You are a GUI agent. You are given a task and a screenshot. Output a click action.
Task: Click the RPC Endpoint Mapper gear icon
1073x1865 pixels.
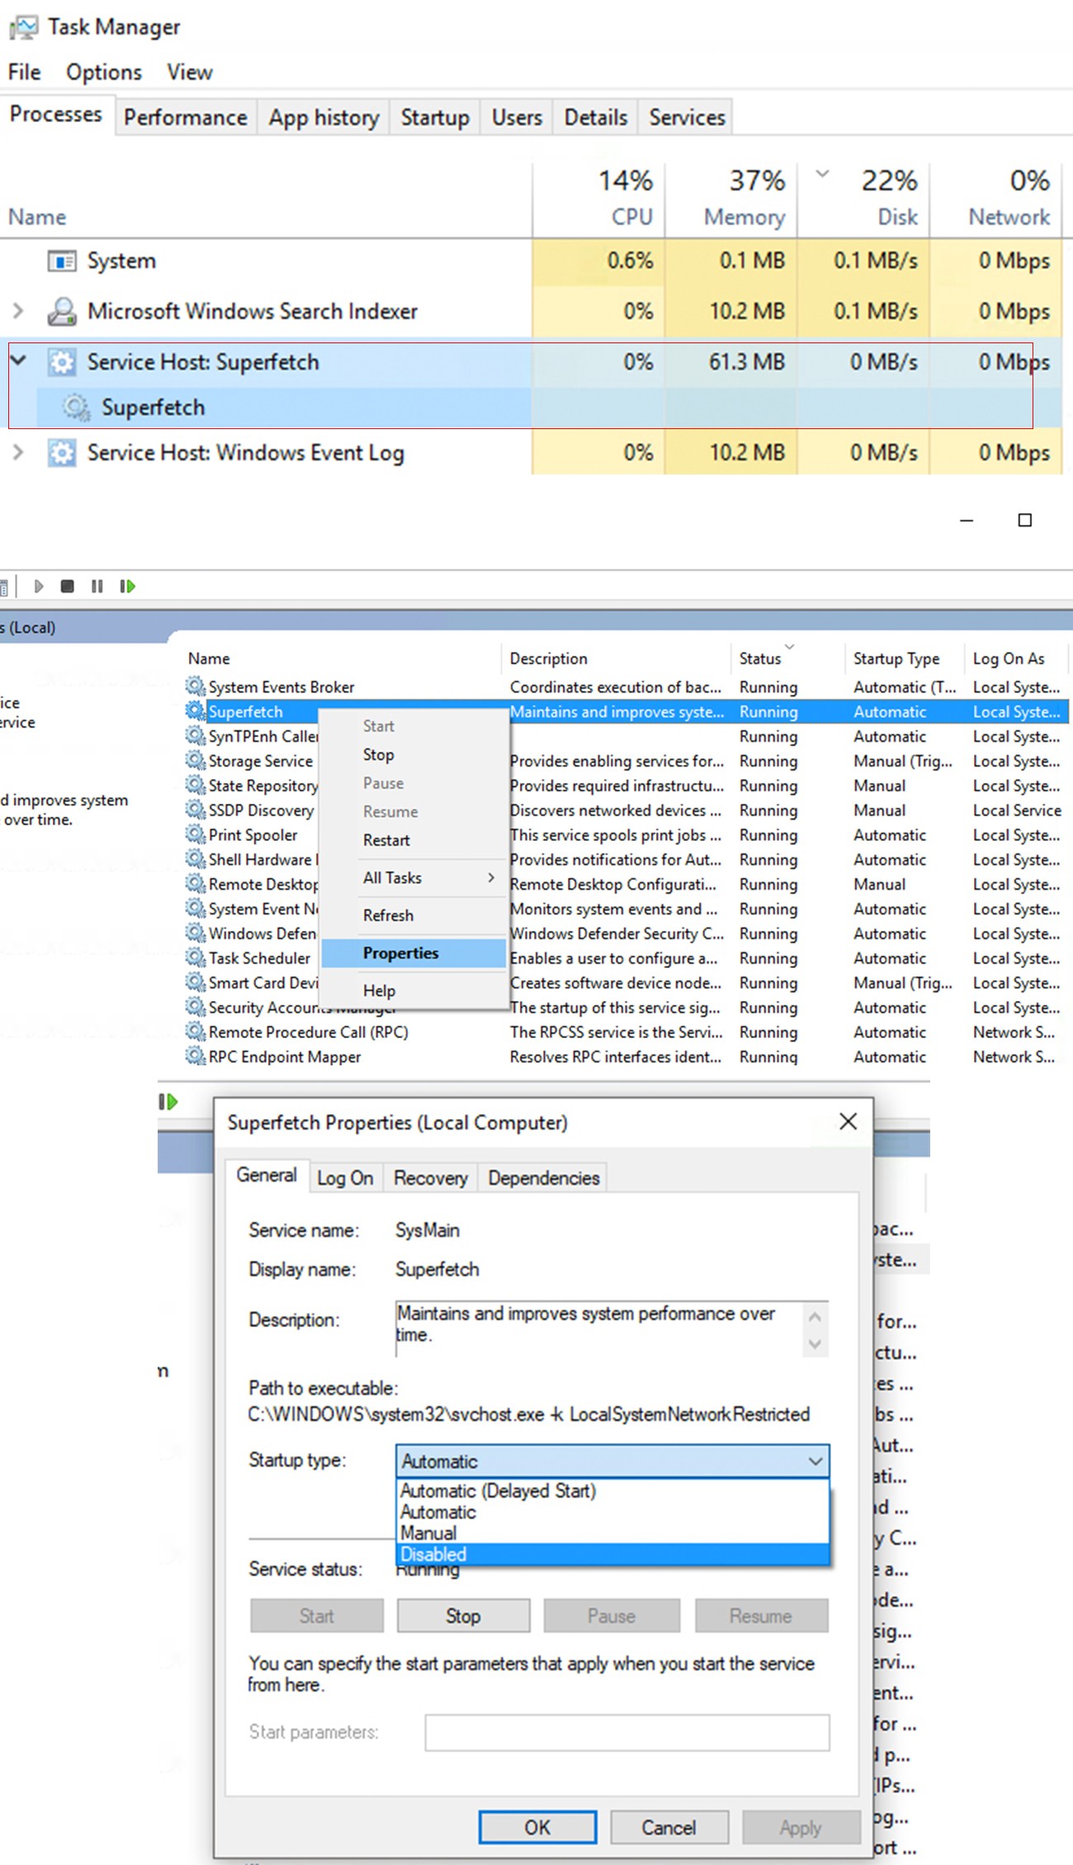point(196,1056)
